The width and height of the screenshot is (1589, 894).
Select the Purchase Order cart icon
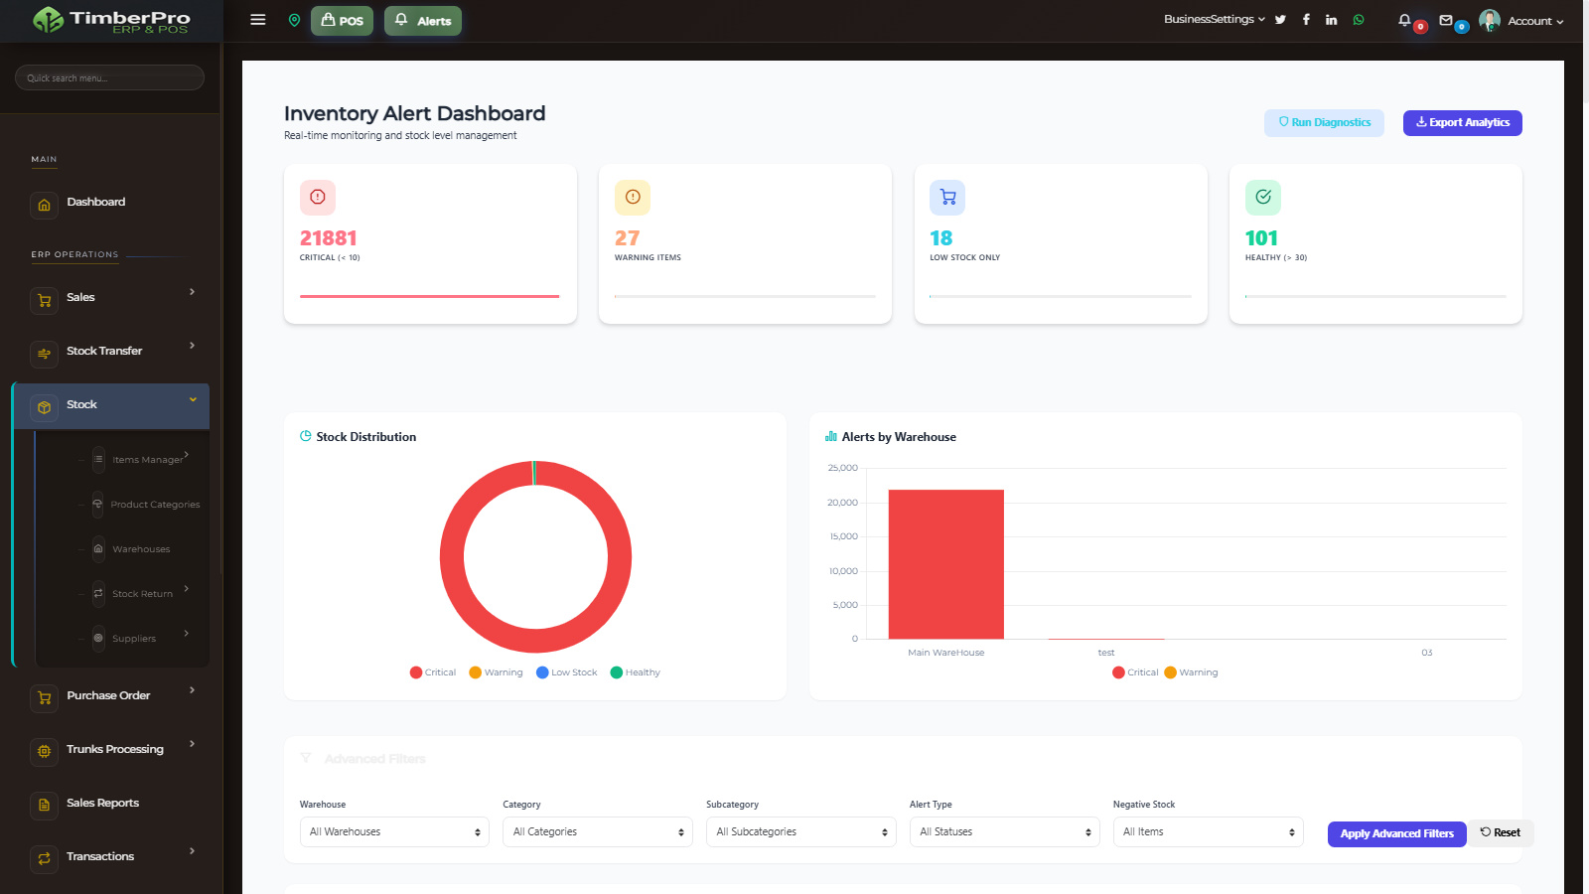[44, 698]
